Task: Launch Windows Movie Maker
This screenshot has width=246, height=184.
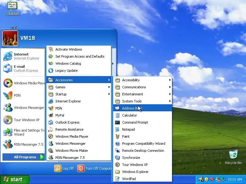Action: coord(79,151)
